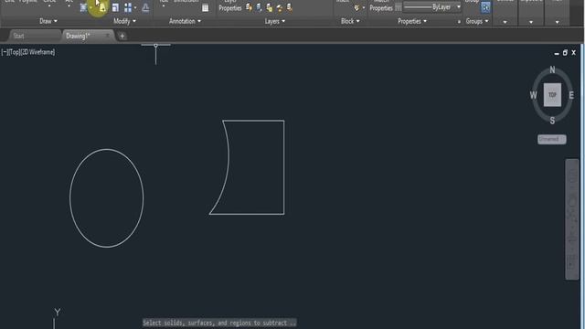
Task: Click the TOP face of ViewCube
Action: pyautogui.click(x=552, y=95)
